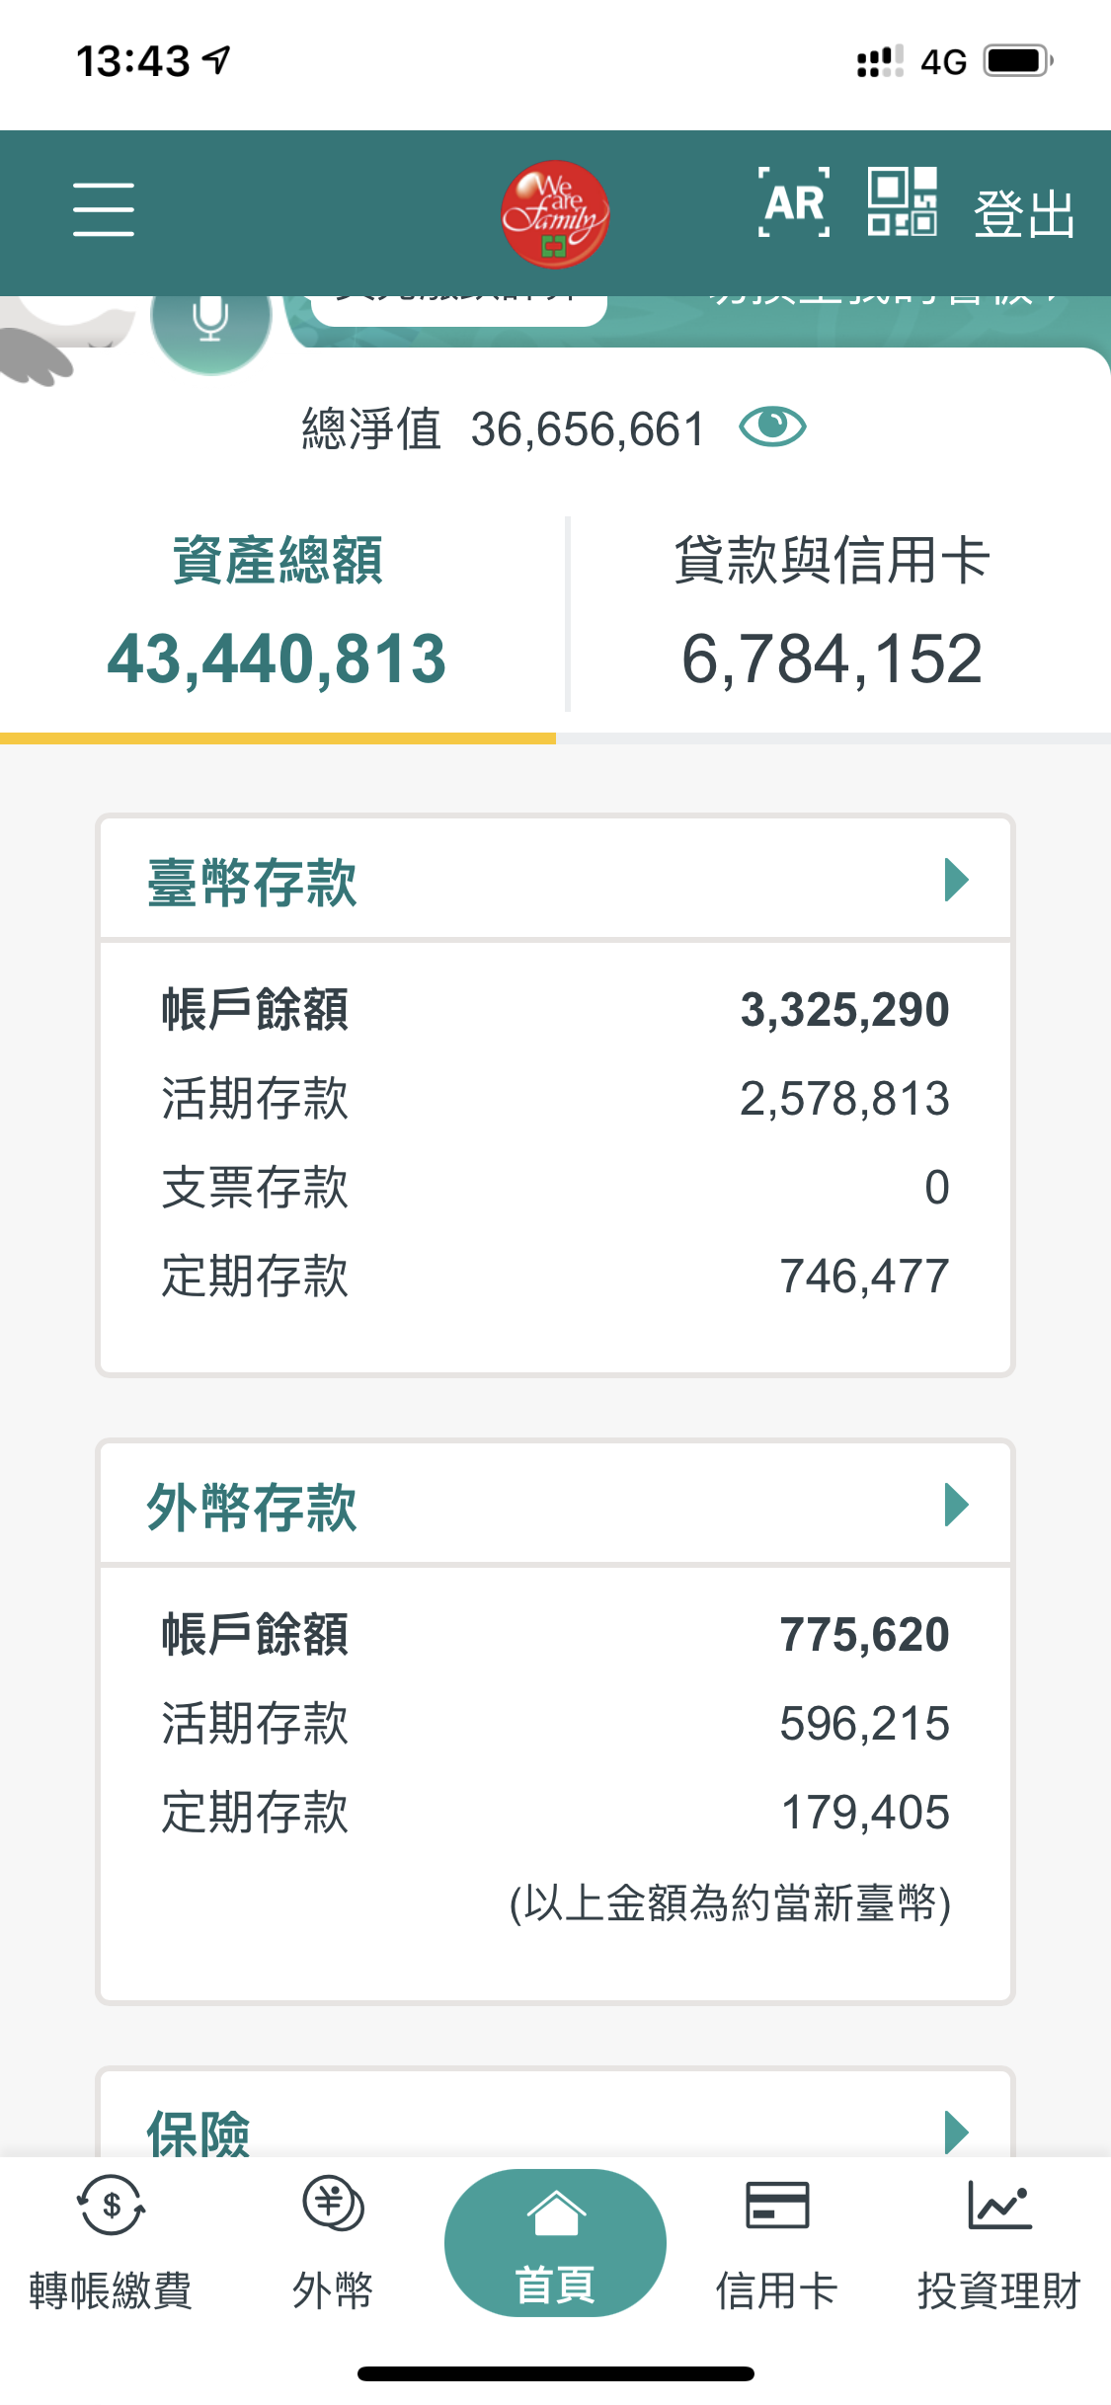Tap the AR scanner icon

pyautogui.click(x=794, y=203)
